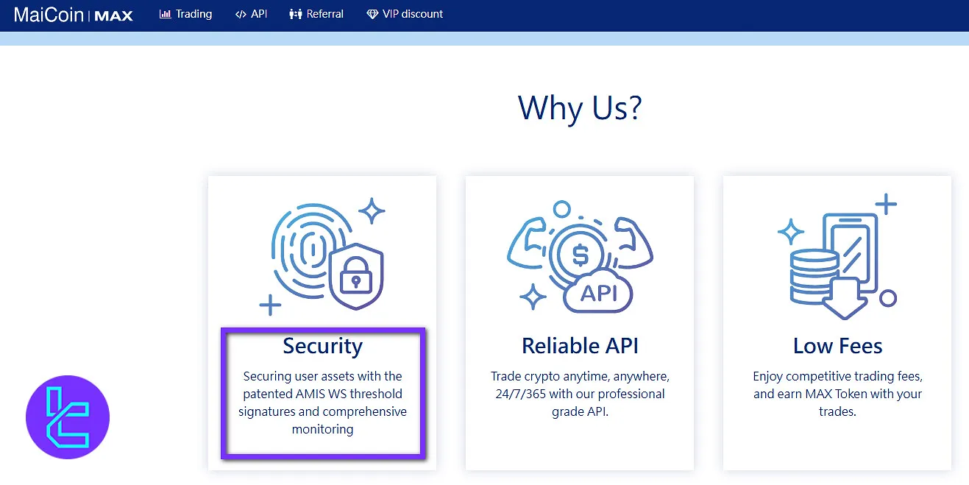Click the text about earning MAX Token
Screen dimensions: 969x485
point(837,394)
